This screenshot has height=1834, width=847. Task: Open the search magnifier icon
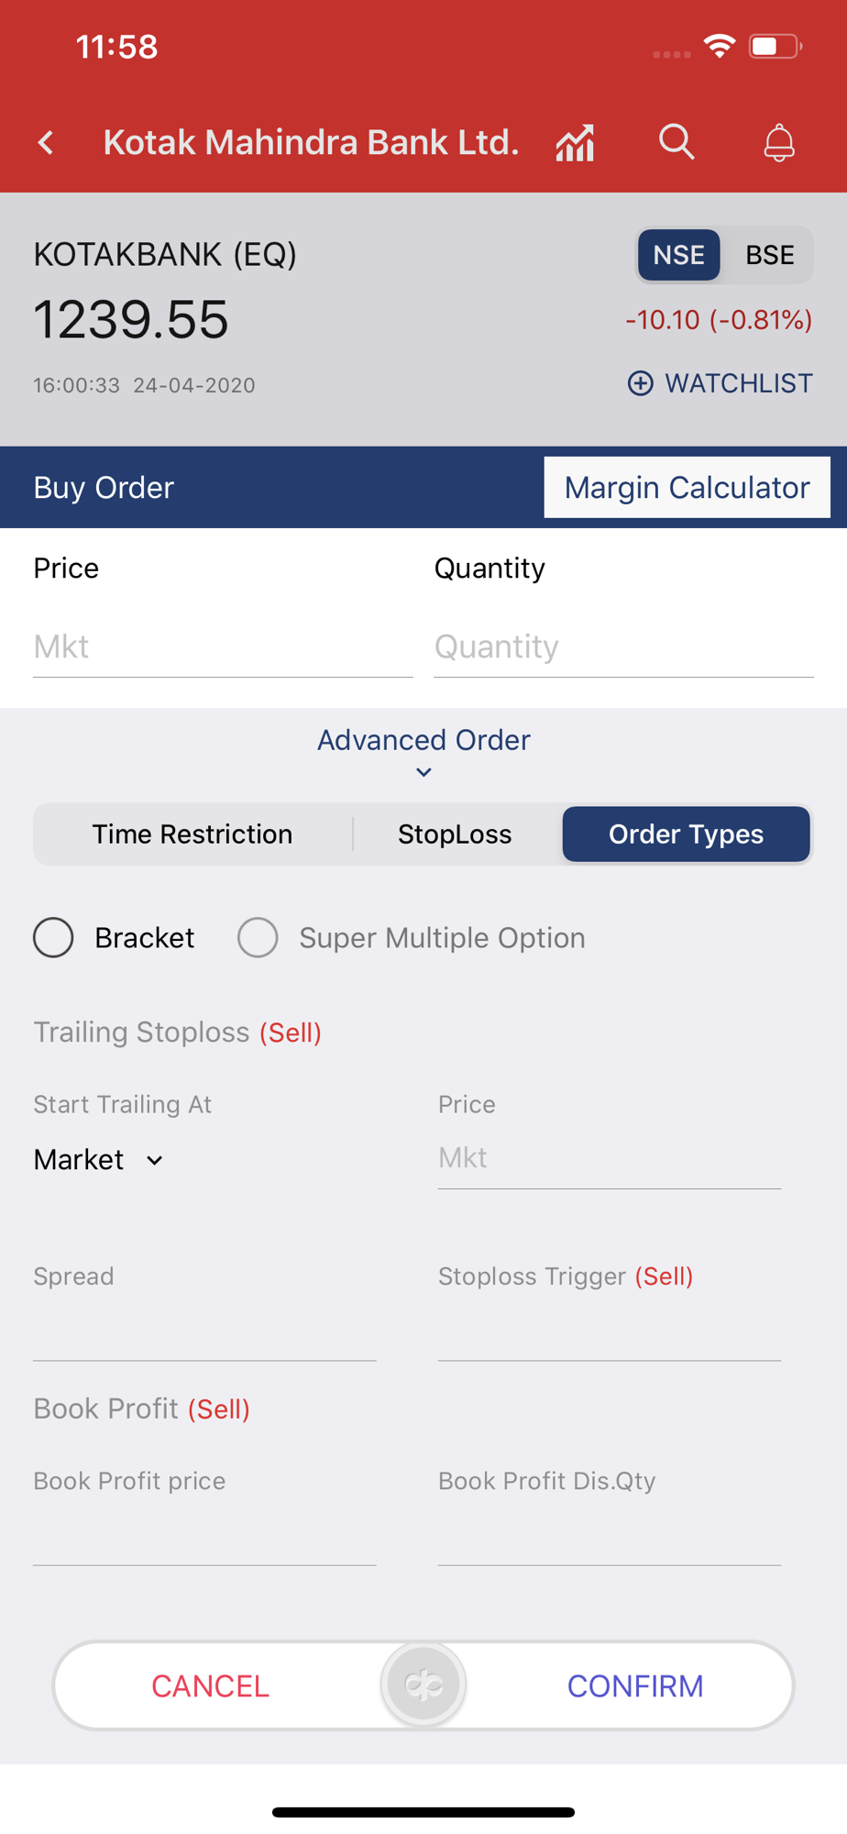point(676,142)
